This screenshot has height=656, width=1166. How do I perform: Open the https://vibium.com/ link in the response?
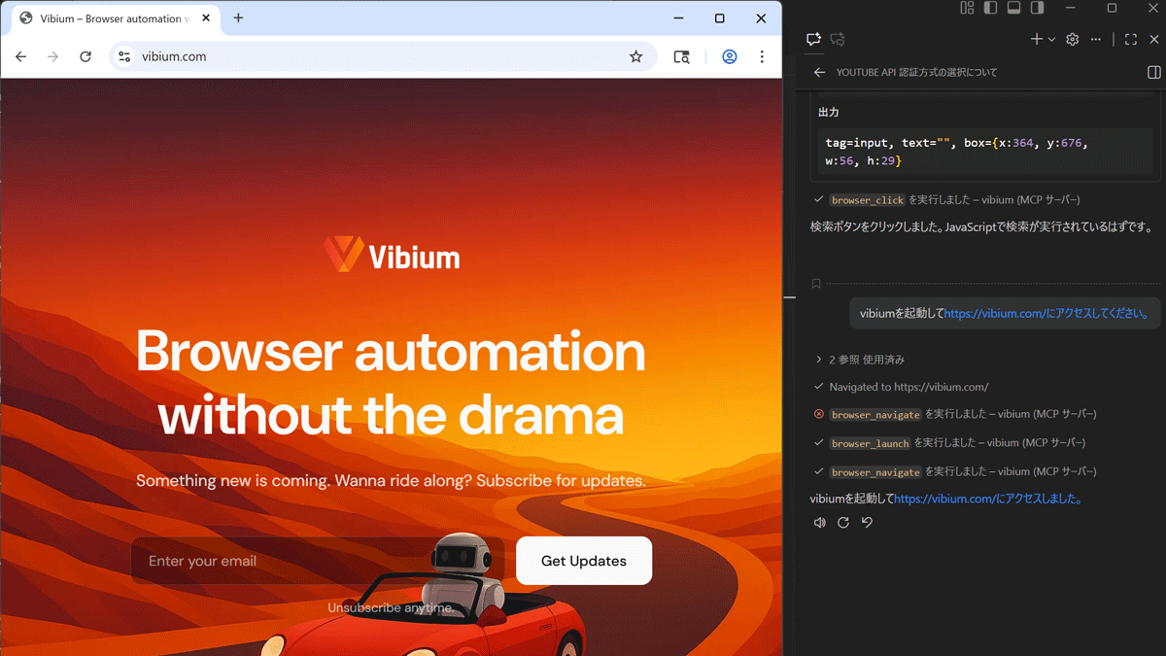pyautogui.click(x=941, y=500)
